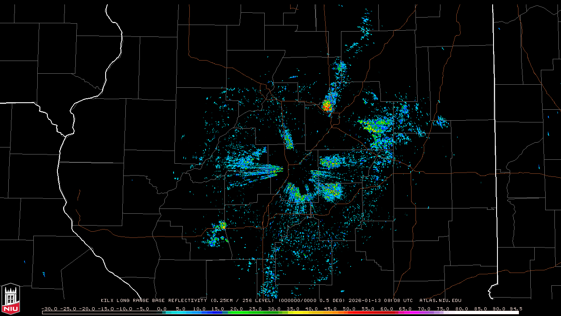Click the yellow-green echo cluster northeast of radar
The height and width of the screenshot is (316, 561).
tap(376, 126)
